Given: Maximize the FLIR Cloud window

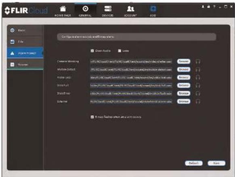Looking at the screenshot, I should (226, 6).
